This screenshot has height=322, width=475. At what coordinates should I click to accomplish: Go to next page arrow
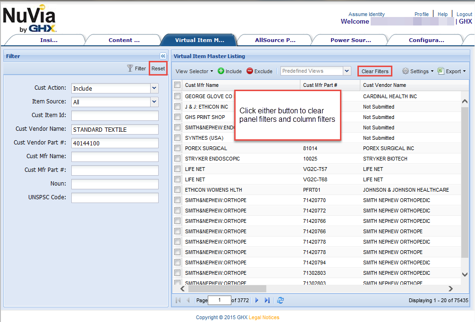pos(257,300)
